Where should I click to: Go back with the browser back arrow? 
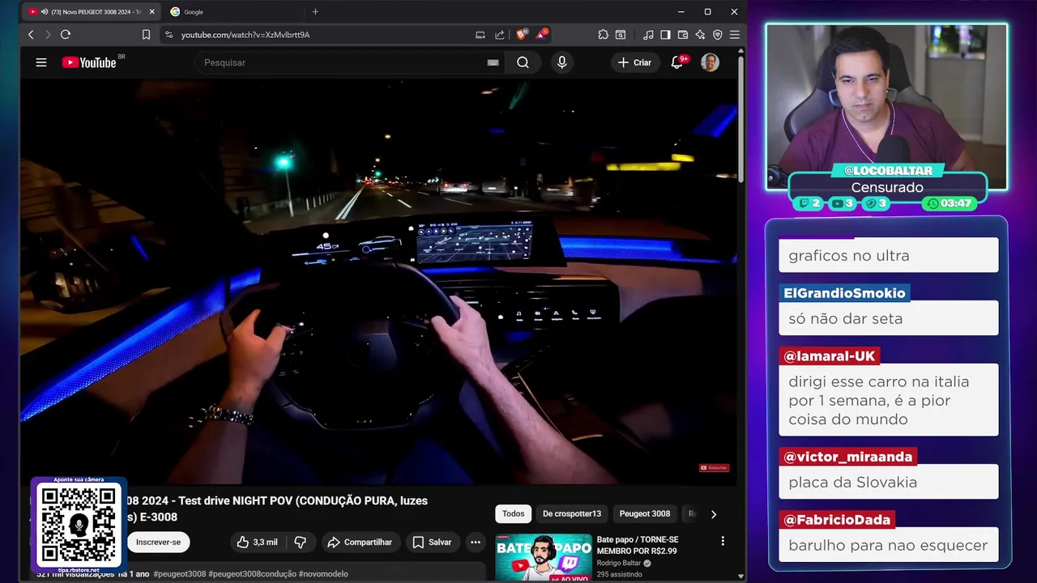point(31,35)
